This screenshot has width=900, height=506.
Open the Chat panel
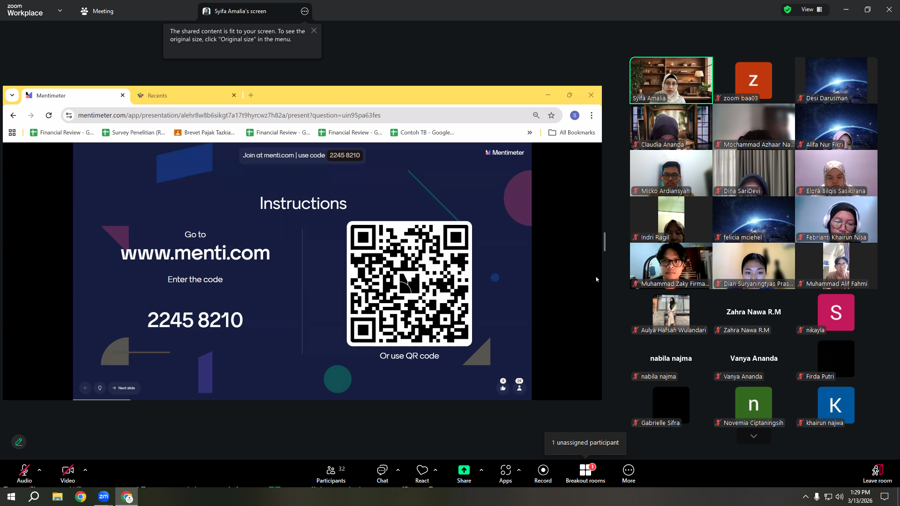coord(382,473)
